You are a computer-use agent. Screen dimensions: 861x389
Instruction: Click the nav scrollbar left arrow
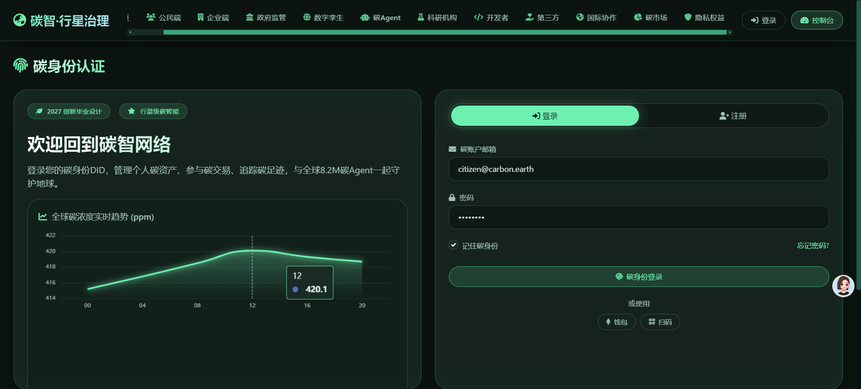coord(130,32)
